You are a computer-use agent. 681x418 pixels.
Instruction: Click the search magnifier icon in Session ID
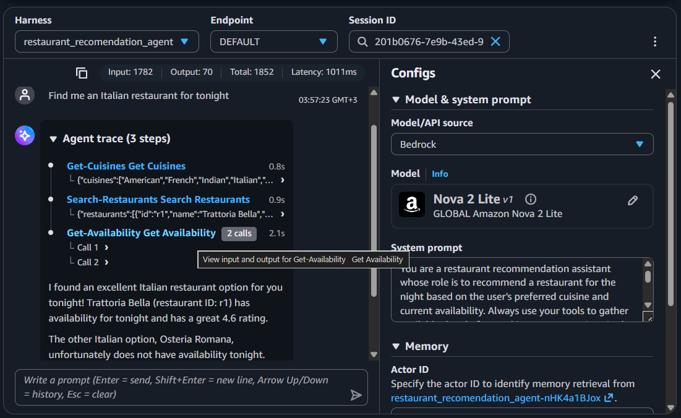click(x=362, y=41)
